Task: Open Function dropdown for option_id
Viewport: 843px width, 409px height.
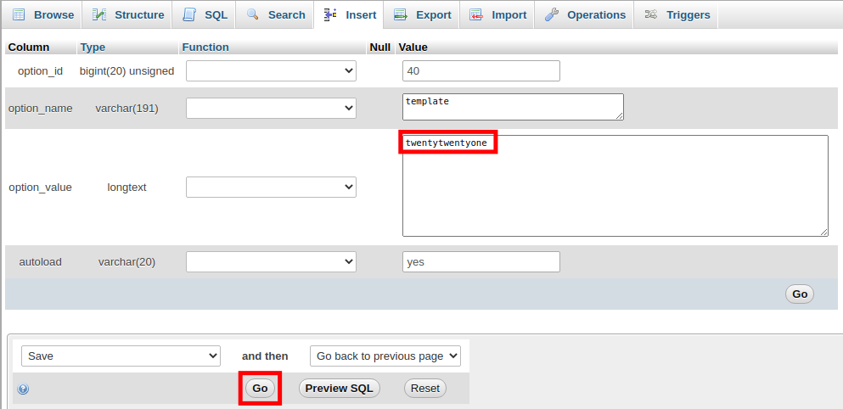Action: point(271,71)
